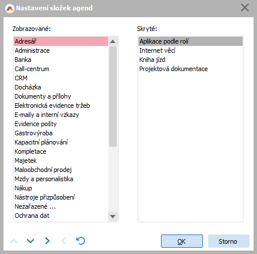Screen dimensions: 257x254
Task: Pick Mzdy a personalistika item
Action: (61, 179)
